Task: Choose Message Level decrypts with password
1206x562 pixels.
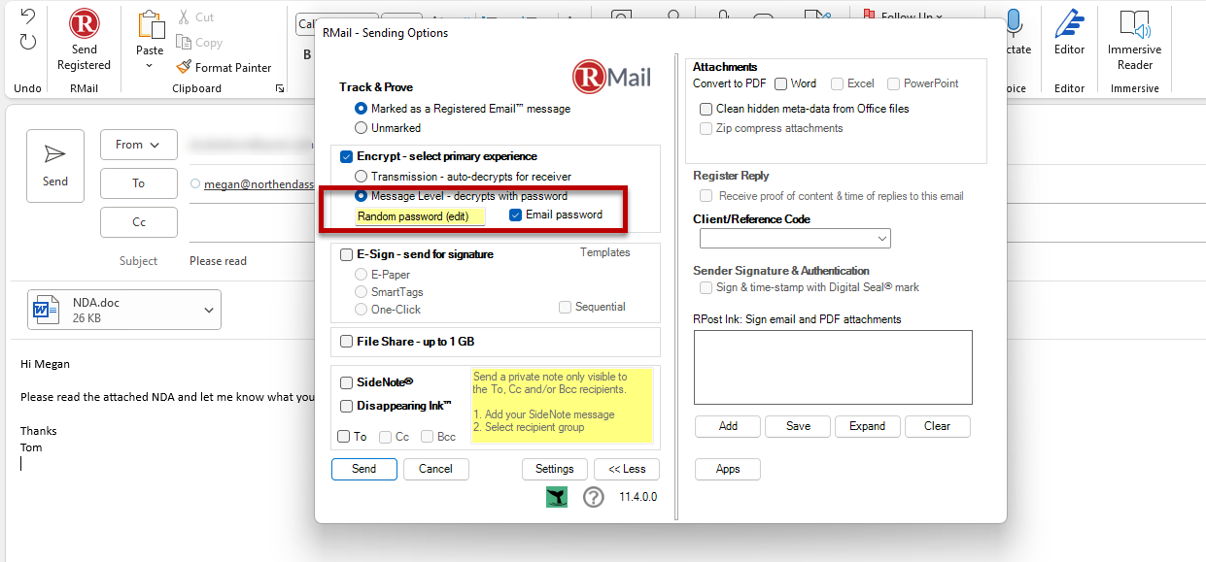Action: tap(362, 196)
